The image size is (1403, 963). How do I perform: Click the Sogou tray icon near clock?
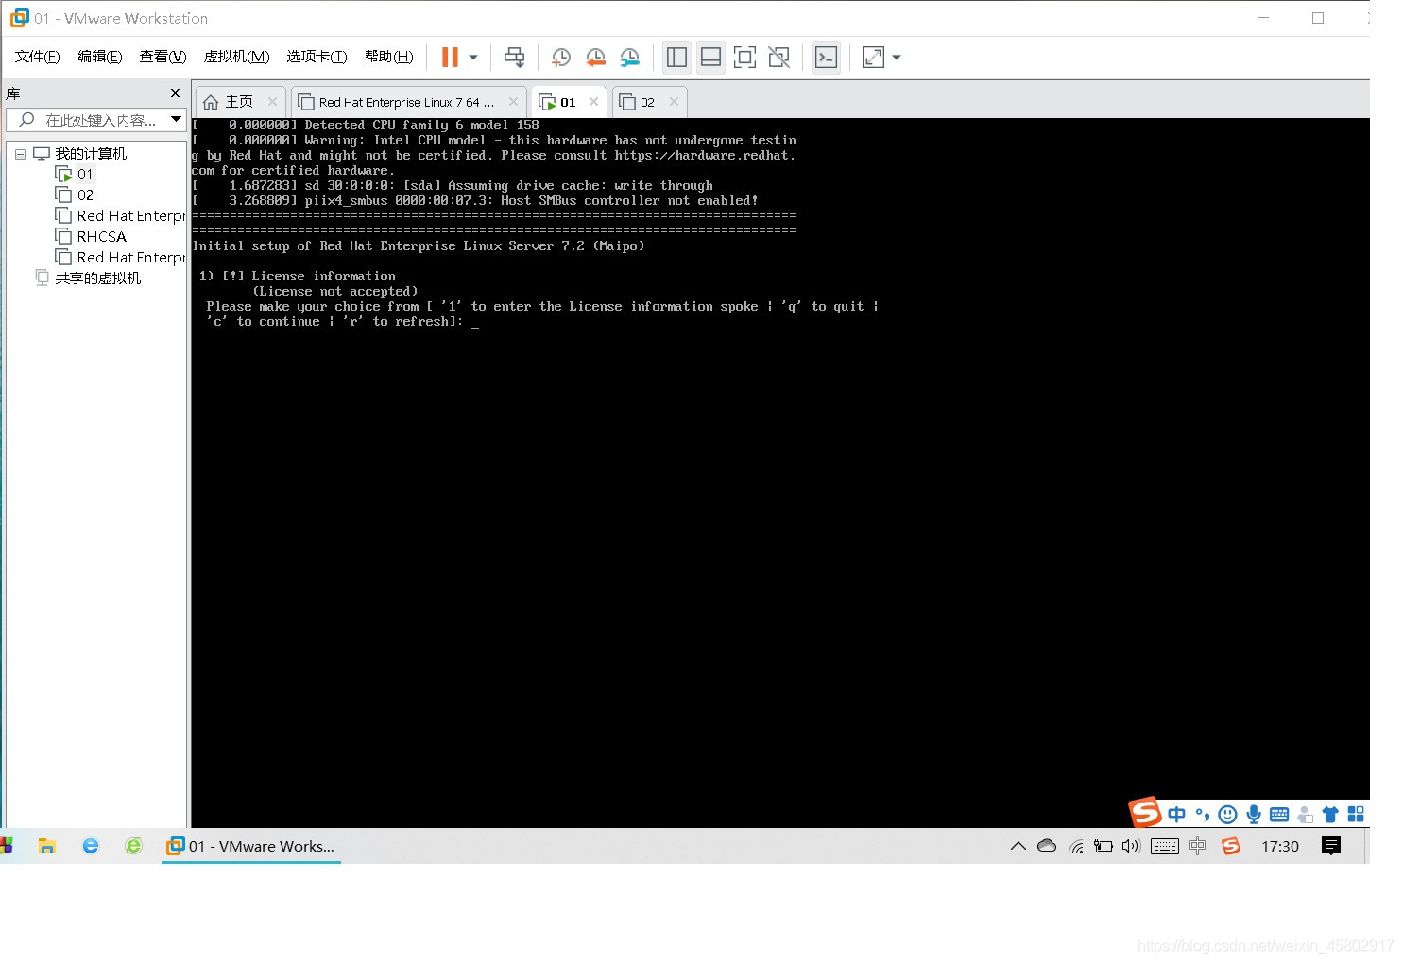[1230, 846]
